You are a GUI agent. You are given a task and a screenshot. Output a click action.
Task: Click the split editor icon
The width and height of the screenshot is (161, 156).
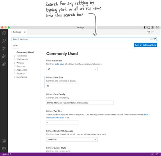pyautogui.click(x=153, y=32)
